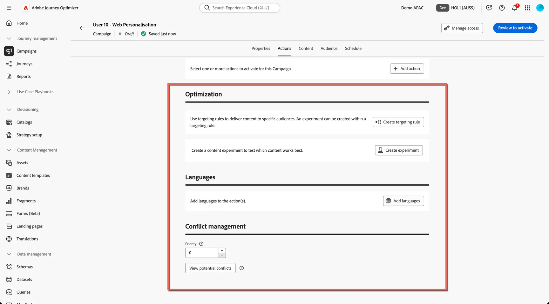Click the Assets icon in sidebar
The width and height of the screenshot is (549, 304).
[9, 163]
